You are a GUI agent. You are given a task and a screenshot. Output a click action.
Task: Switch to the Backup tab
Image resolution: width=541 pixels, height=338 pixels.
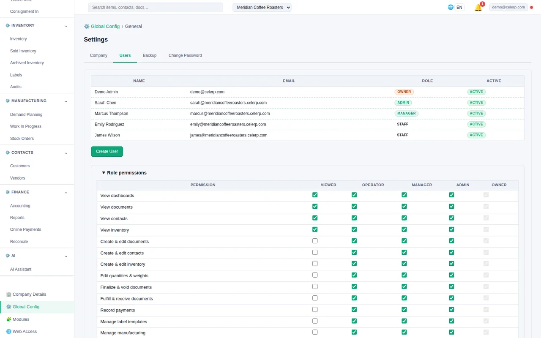pyautogui.click(x=150, y=55)
